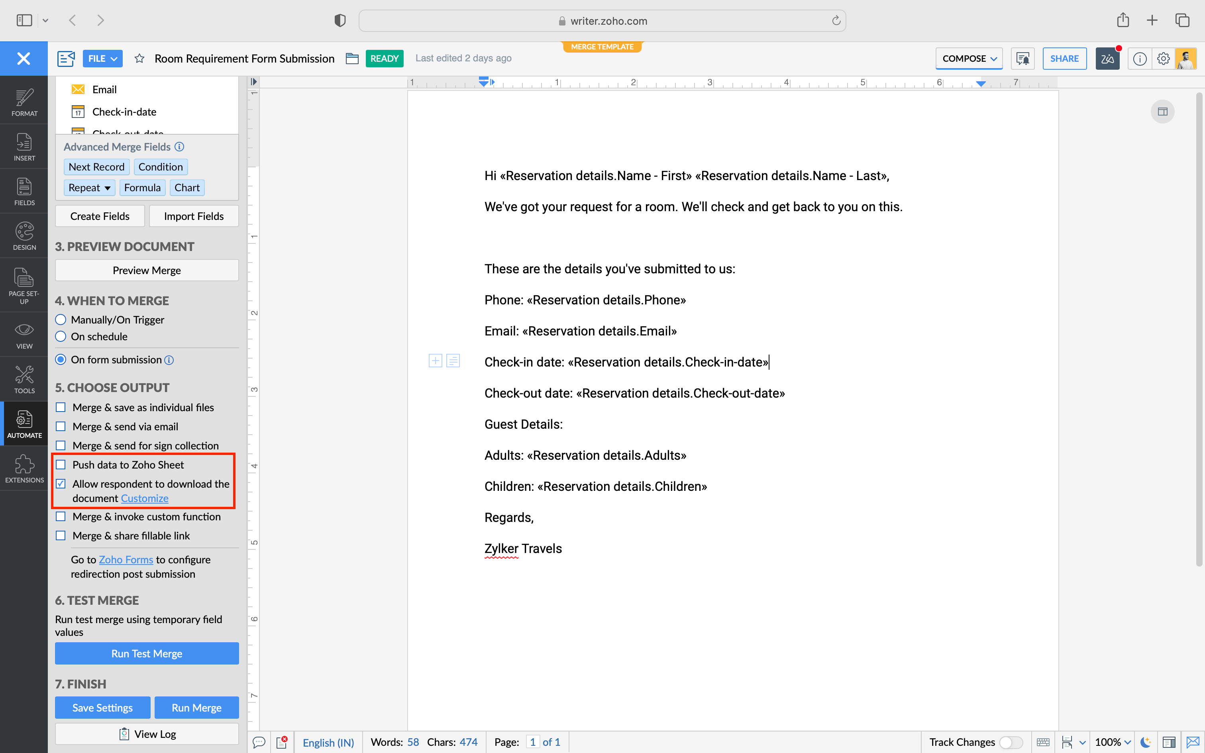Screen dimensions: 1205x753
Task: Open the Insert panel icon
Action: click(x=24, y=147)
